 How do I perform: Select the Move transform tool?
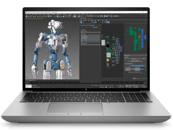[x=58, y=16]
